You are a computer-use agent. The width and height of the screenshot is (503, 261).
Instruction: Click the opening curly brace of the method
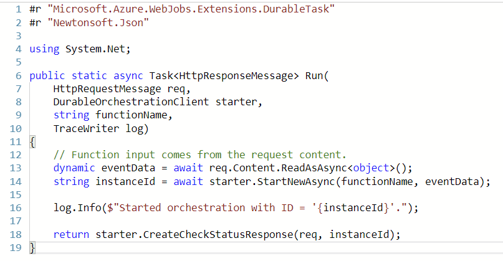32,141
